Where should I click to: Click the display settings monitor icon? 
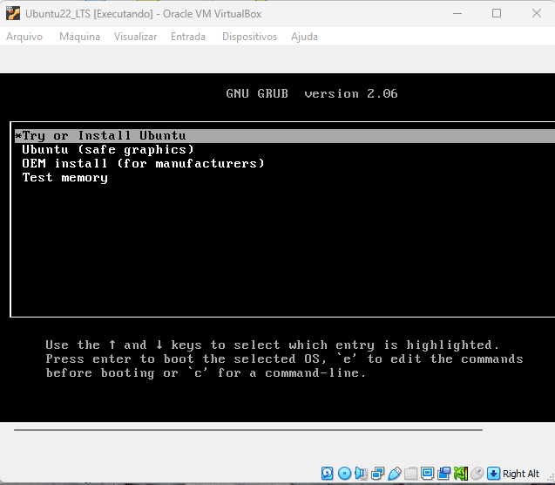pos(427,474)
